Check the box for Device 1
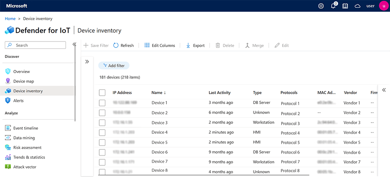The width and height of the screenshot is (390, 177). coord(102,103)
